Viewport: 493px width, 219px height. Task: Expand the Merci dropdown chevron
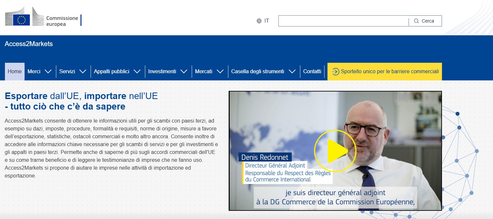(x=48, y=72)
